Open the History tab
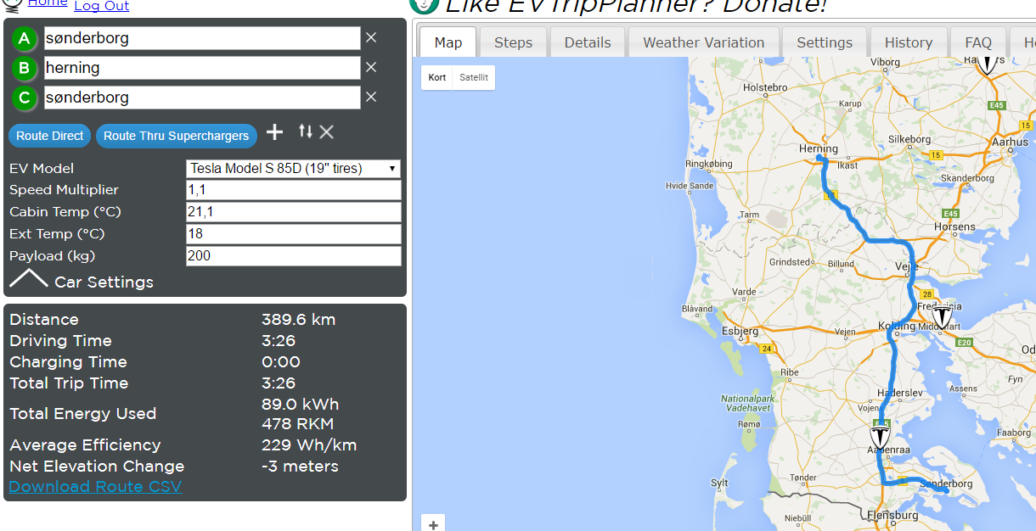The width and height of the screenshot is (1036, 531). 908,42
